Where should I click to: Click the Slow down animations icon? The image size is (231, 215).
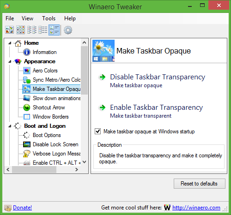pyautogui.click(x=27, y=98)
